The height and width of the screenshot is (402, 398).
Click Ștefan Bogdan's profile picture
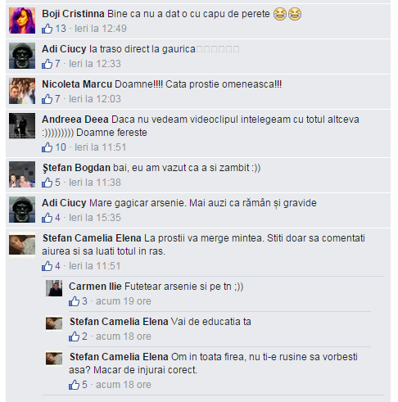(22, 174)
